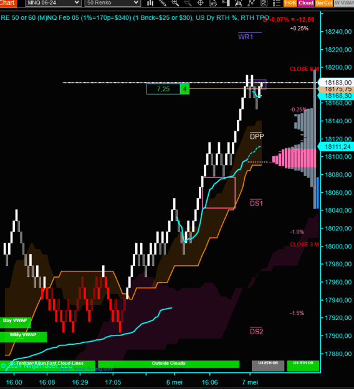Image resolution: width=354 pixels, height=389 pixels.
Task: Open the chart trader icon
Action: click(226, 3)
